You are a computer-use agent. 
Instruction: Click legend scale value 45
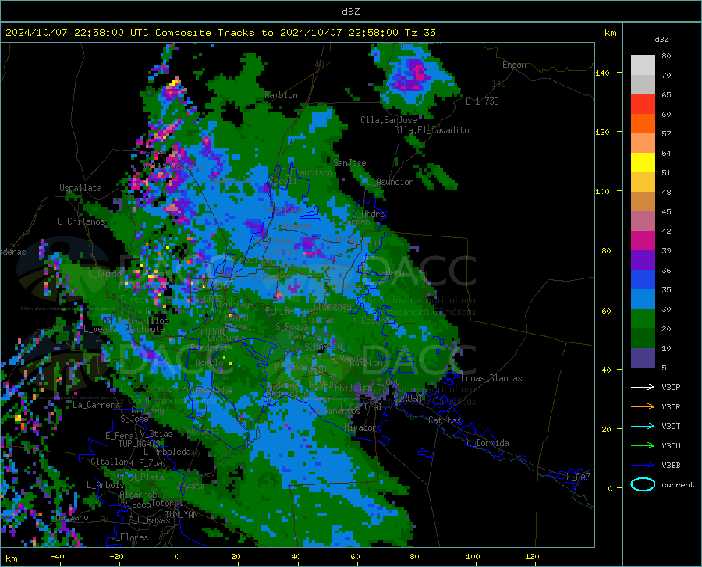[666, 211]
